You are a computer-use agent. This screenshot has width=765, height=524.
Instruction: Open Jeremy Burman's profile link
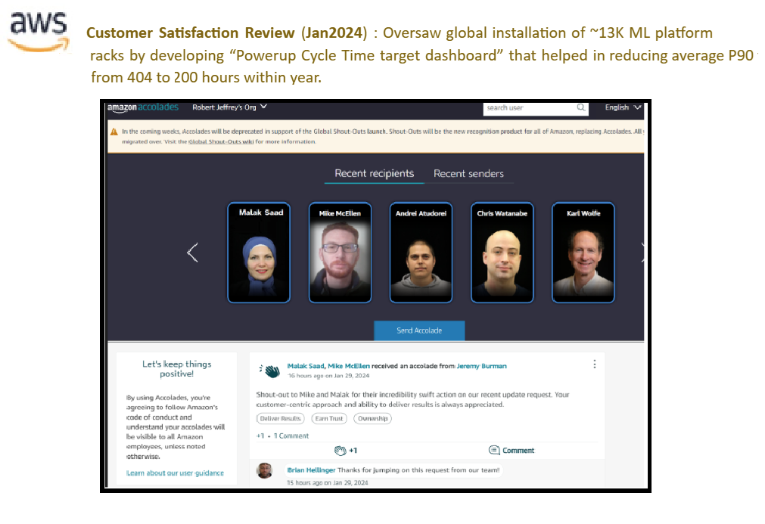(x=482, y=366)
